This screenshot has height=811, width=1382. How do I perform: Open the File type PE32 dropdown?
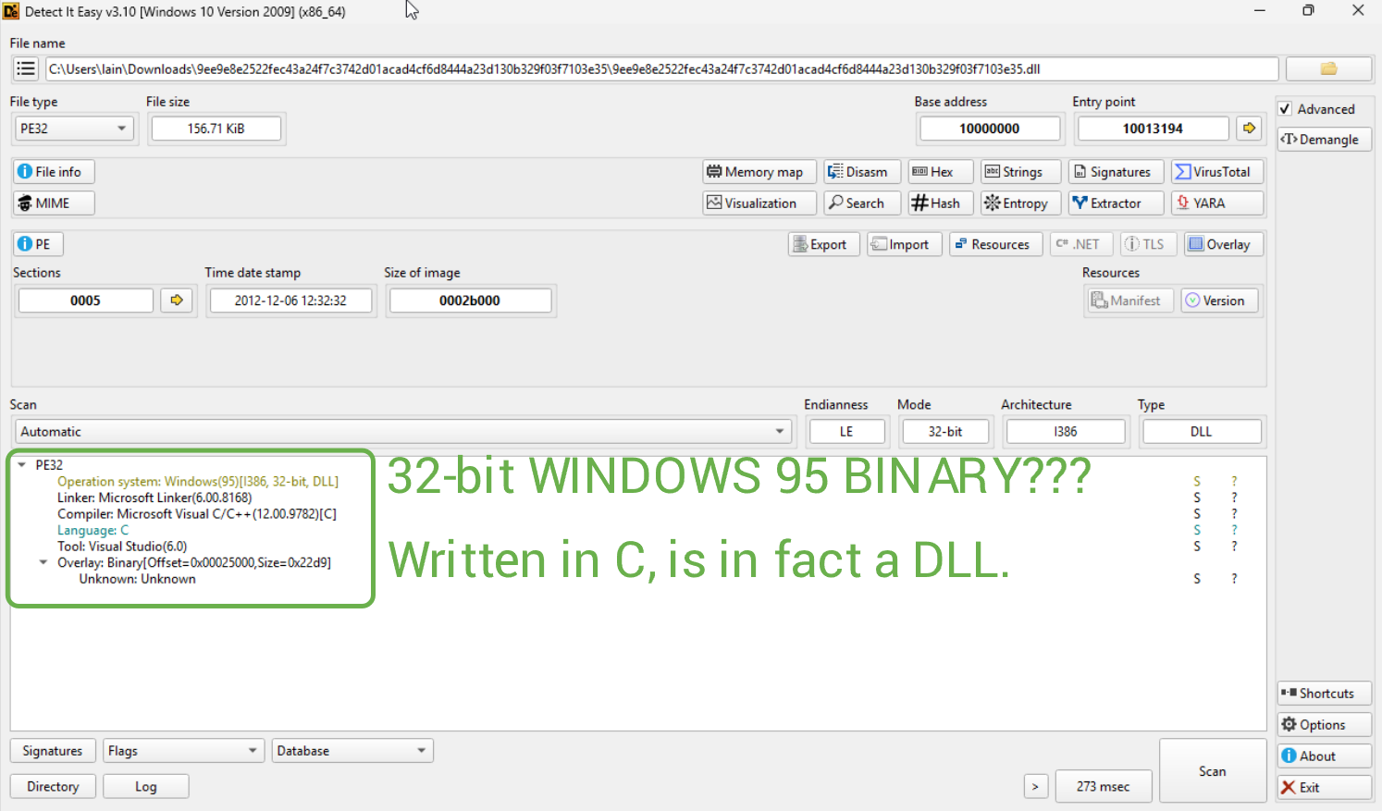point(73,129)
